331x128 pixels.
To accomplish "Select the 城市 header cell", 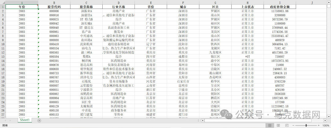I will [x=183, y=7].
